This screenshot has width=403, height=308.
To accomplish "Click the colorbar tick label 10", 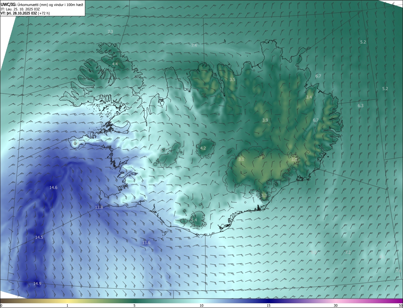I will pyautogui.click(x=201, y=305).
